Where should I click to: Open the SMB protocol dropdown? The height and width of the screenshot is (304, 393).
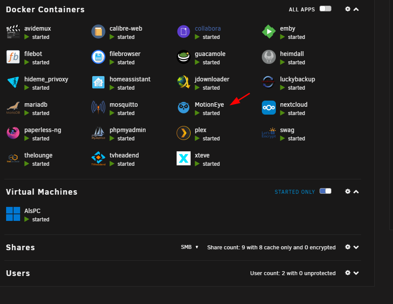189,247
